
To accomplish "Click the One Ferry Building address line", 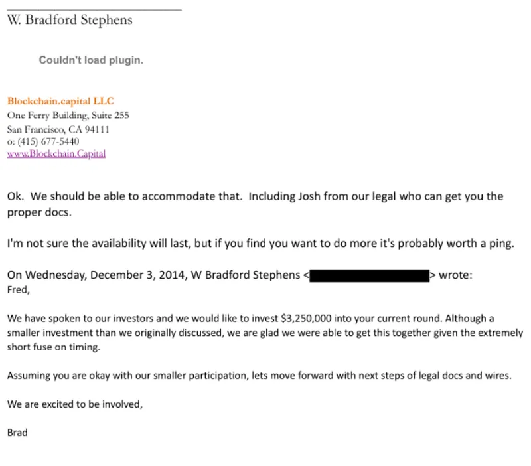I will [x=68, y=116].
